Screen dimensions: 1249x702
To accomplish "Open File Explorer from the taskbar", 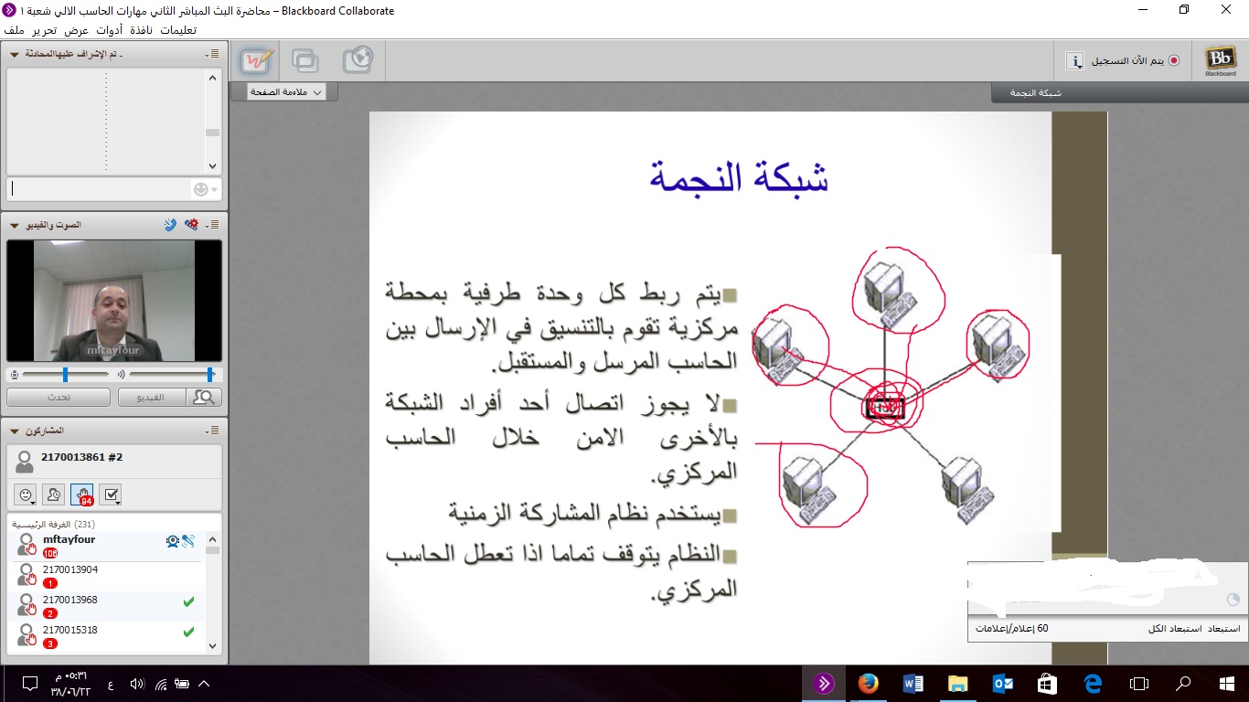I will [x=957, y=683].
